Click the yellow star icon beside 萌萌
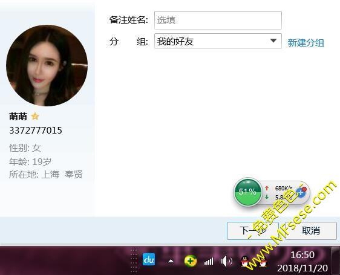The width and height of the screenshot is (340, 275). click(x=35, y=117)
